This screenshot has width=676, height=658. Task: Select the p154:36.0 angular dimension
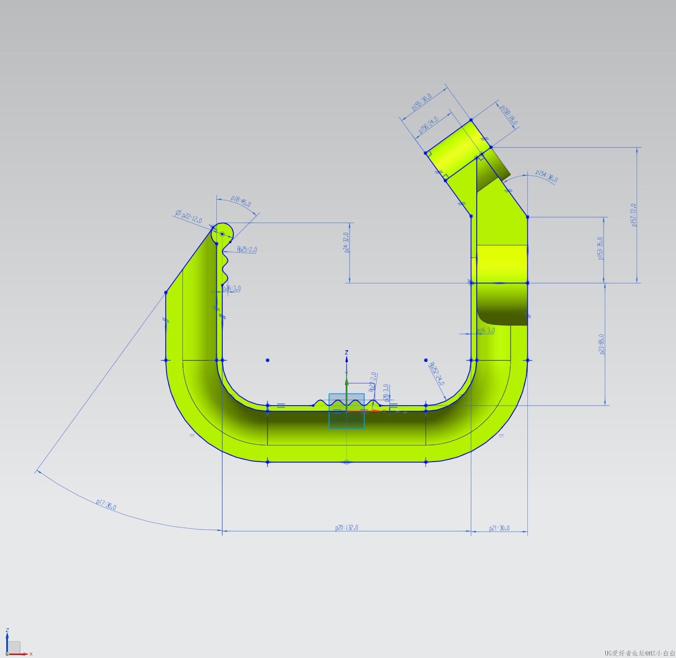[x=547, y=177]
